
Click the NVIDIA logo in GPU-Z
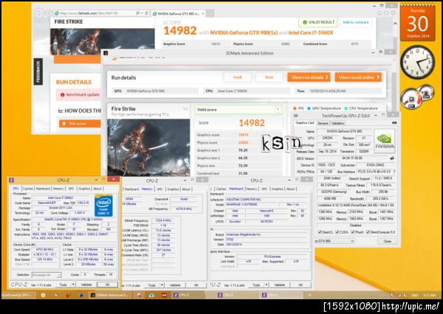point(385,141)
